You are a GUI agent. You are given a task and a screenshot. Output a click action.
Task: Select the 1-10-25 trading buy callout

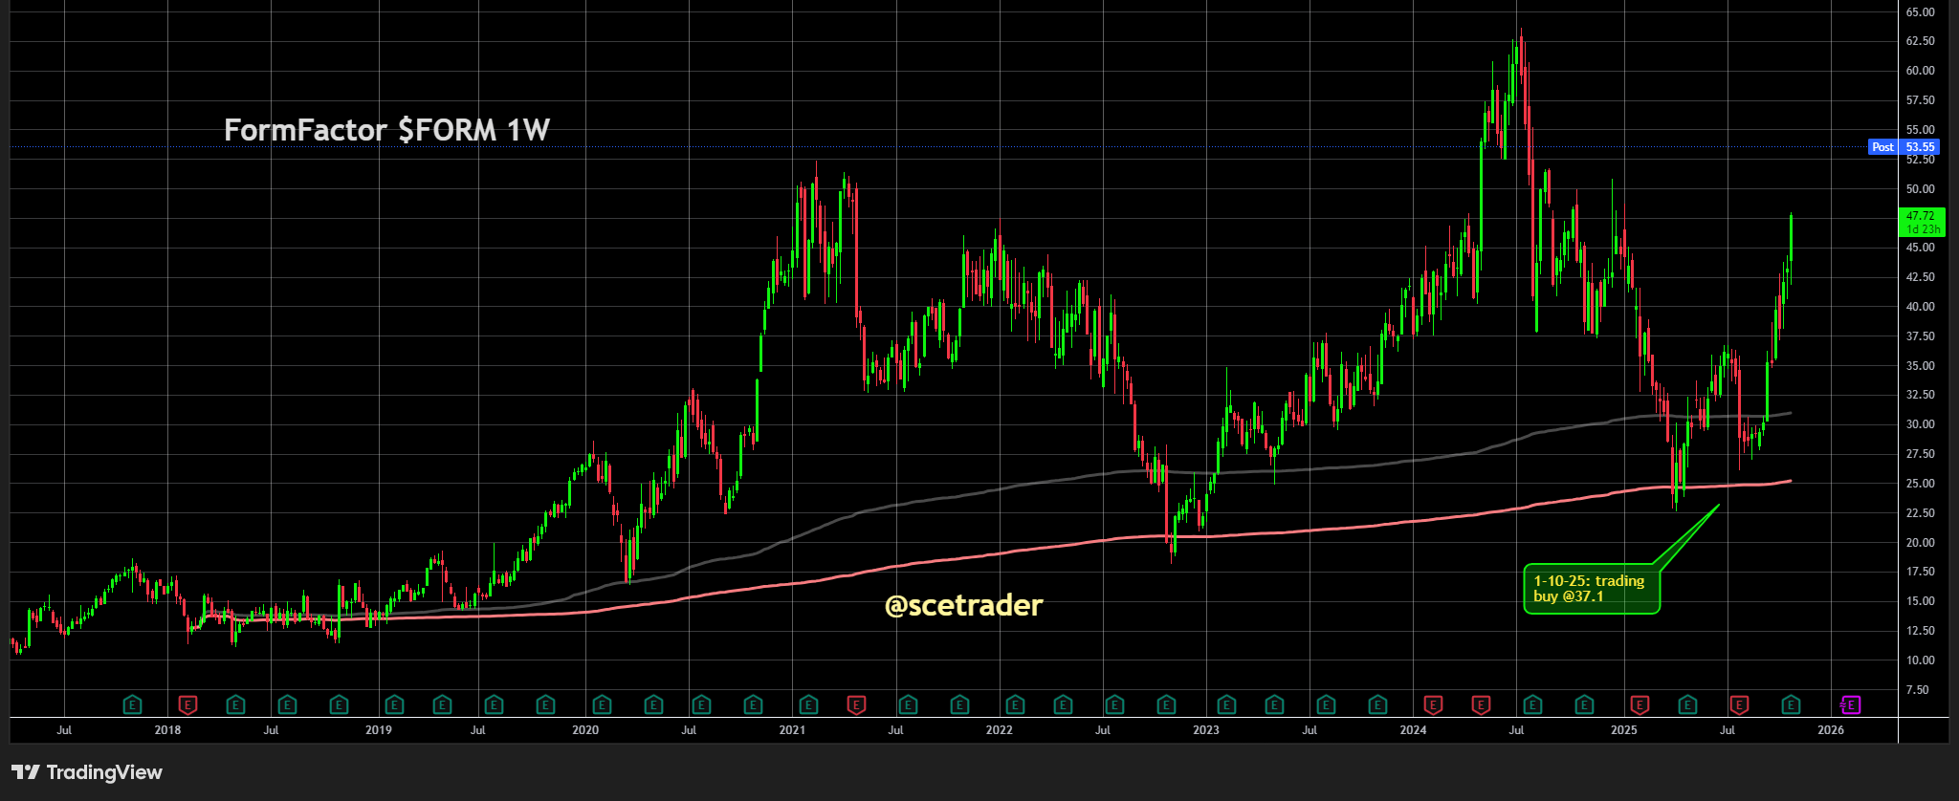click(1592, 589)
